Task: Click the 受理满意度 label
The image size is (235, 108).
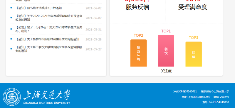Action: pyautogui.click(x=193, y=7)
